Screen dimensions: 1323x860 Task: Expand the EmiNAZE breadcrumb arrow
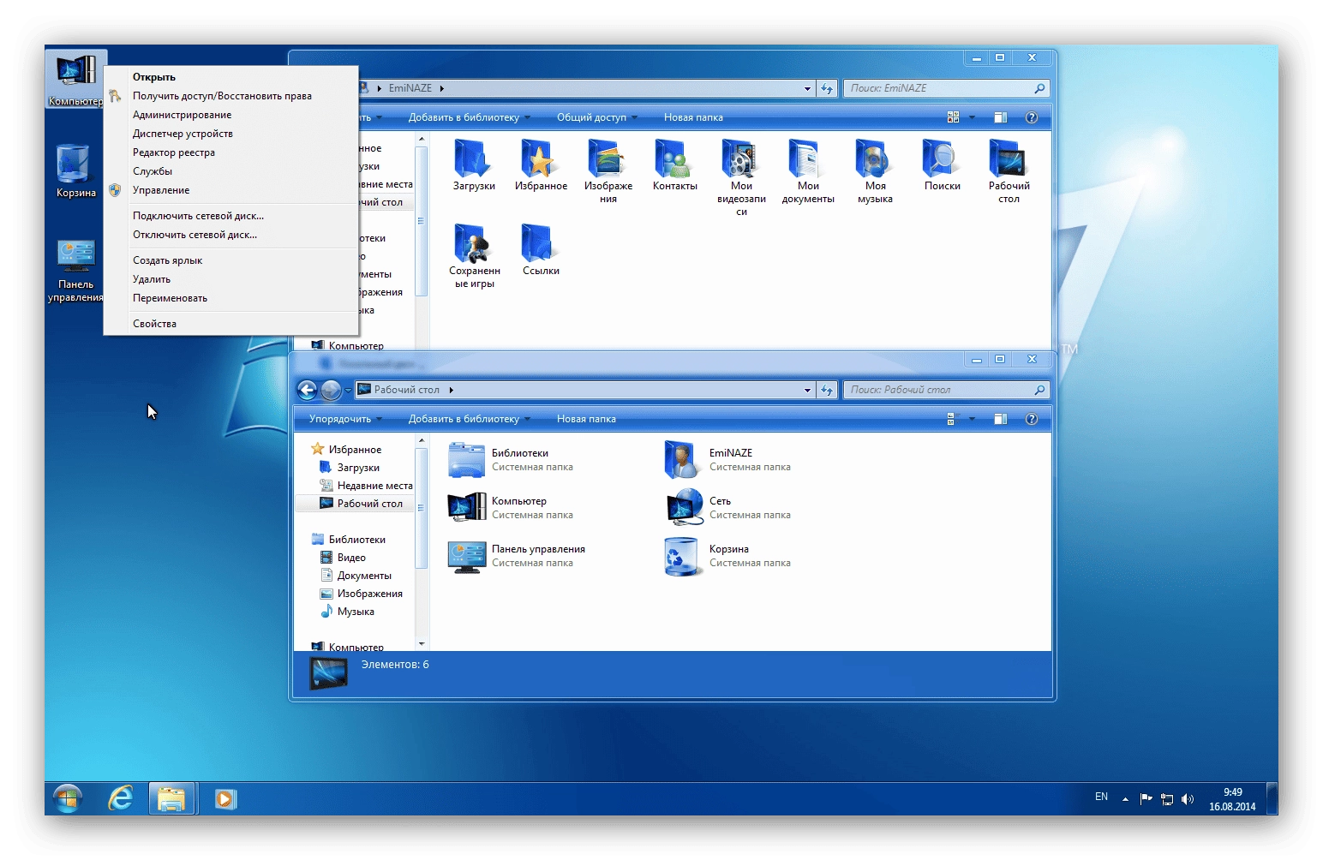pyautogui.click(x=442, y=88)
